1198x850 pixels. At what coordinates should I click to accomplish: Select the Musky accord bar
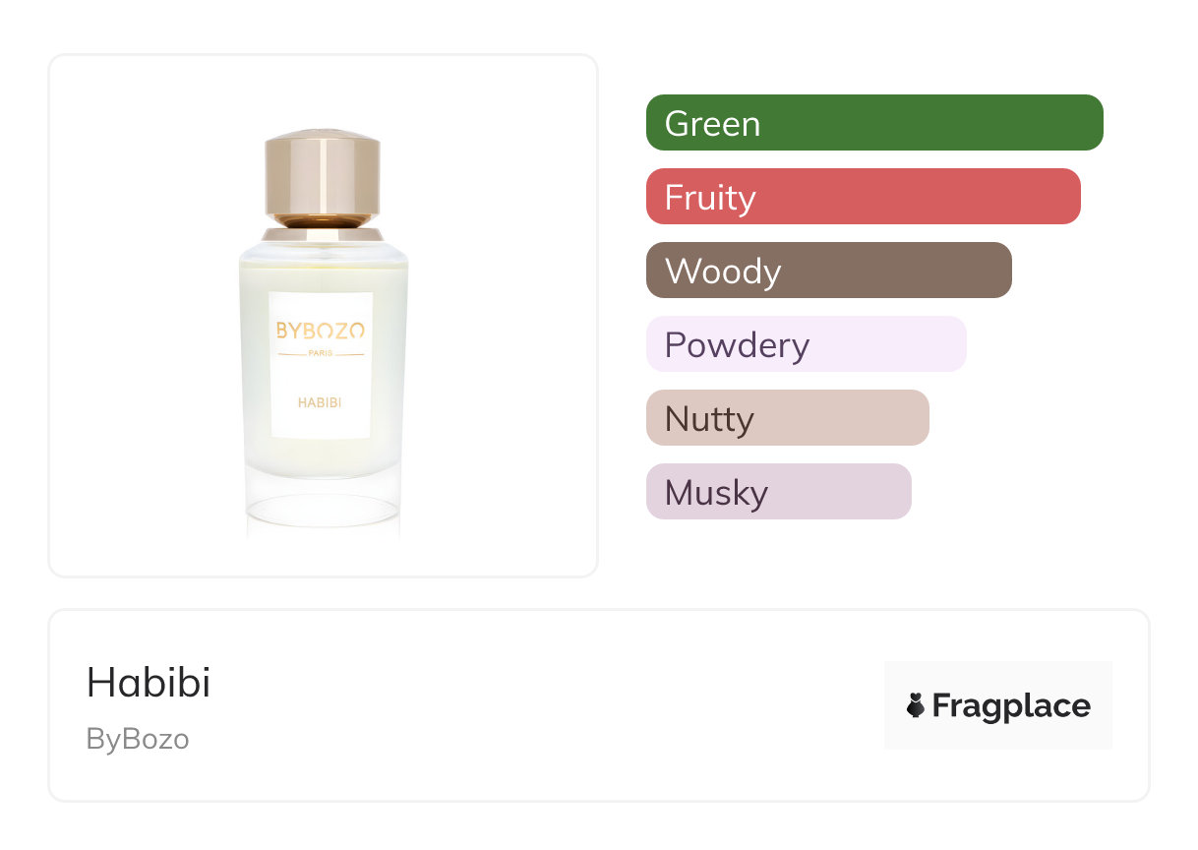point(778,492)
